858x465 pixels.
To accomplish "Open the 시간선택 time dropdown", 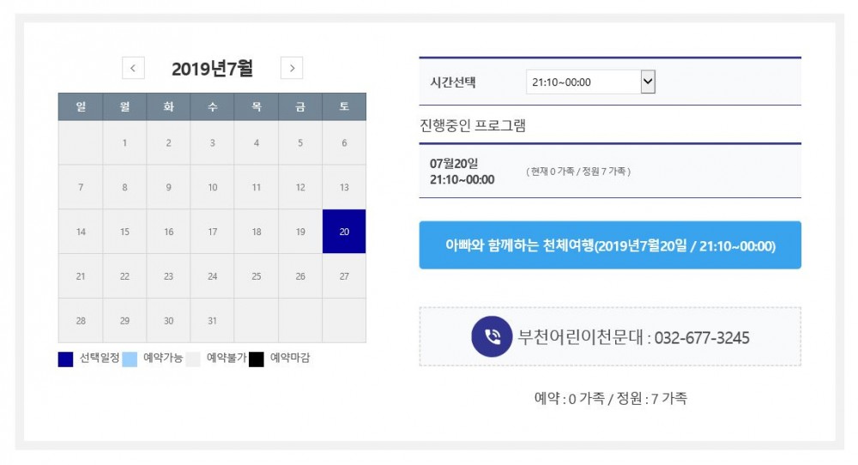I will (x=590, y=82).
